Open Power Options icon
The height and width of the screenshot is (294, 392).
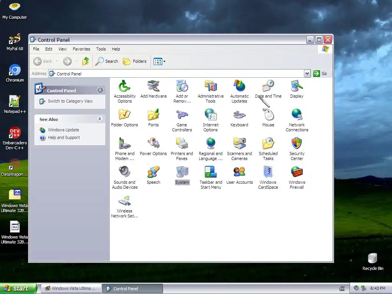tap(153, 147)
